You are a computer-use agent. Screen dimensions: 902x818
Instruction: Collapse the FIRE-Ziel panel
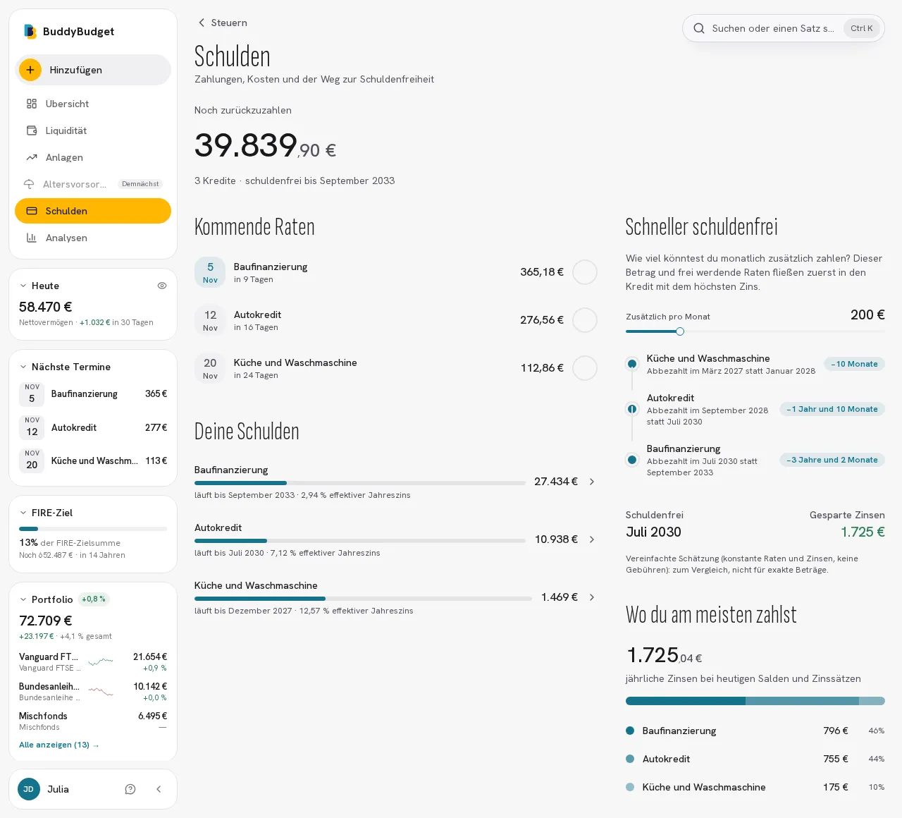(x=23, y=513)
